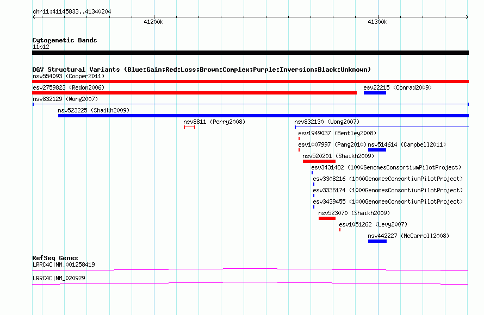This screenshot has width=484, height=315.
Task: Open esv22215 (Conrad2009) variant label
Action: pos(398,87)
